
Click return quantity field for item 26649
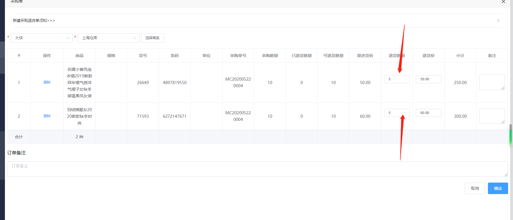pos(397,79)
